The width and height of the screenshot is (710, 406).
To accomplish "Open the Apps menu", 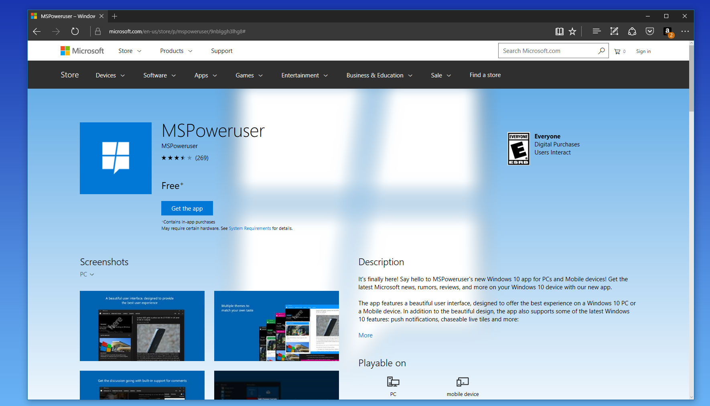I will [x=206, y=75].
